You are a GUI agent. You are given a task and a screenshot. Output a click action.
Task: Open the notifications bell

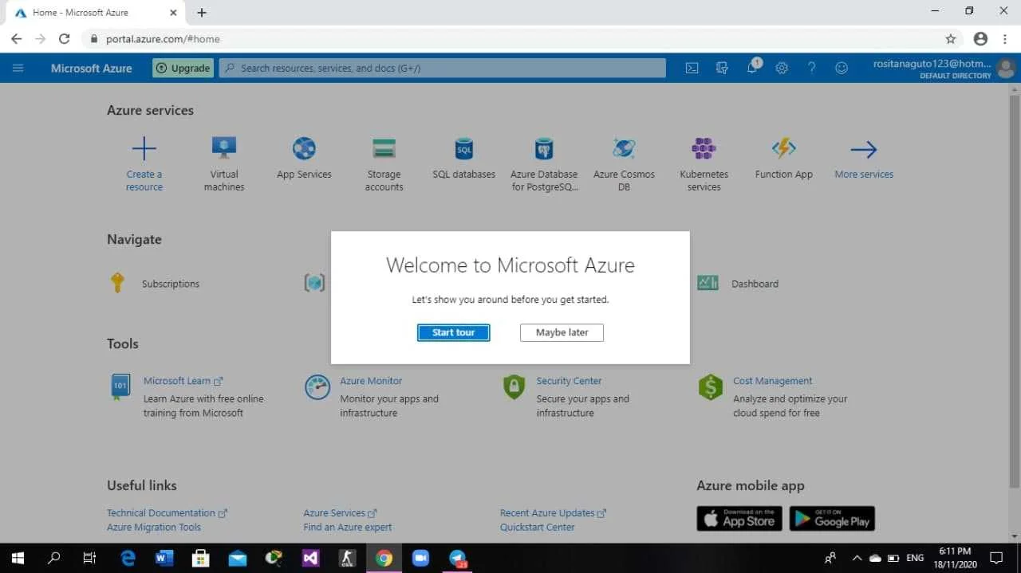coord(752,68)
